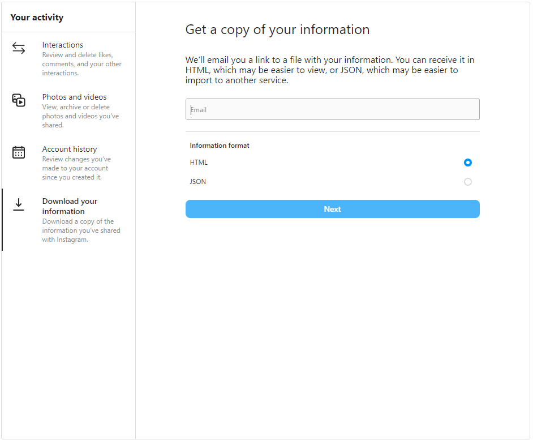The height and width of the screenshot is (440, 533).
Task: Click the Download information description text
Action: point(81,230)
